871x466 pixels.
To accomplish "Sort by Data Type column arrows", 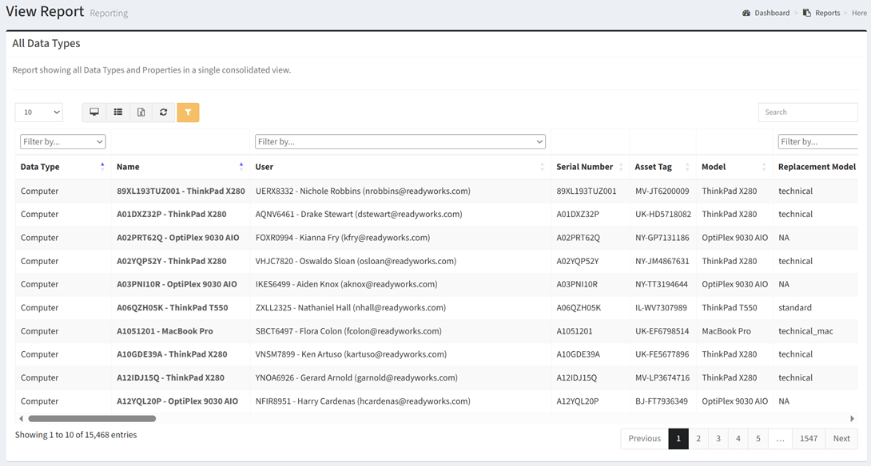I will coord(102,167).
